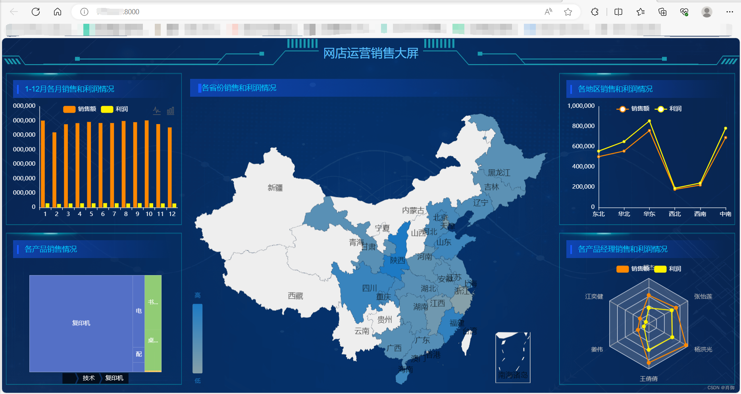Screen dimensions: 741x394
Task: Go to the browser home page
Action: (58, 12)
